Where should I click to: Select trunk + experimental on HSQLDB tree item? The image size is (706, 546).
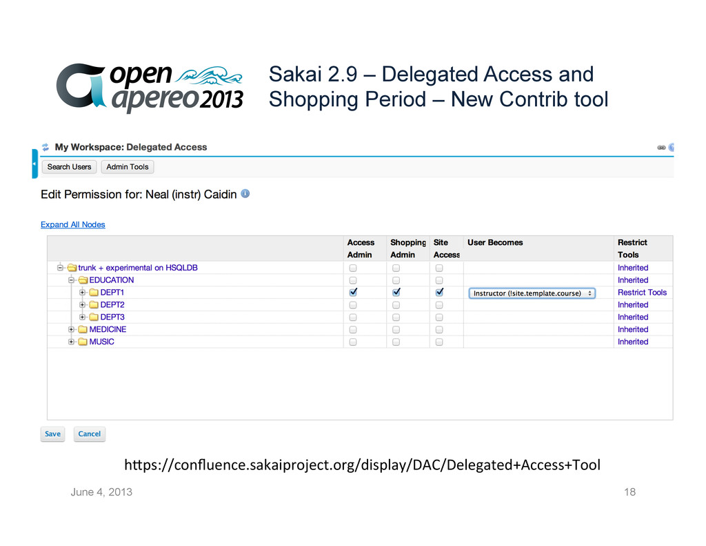138,268
